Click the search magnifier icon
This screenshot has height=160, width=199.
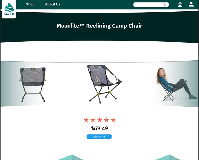pyautogui.click(x=165, y=5)
